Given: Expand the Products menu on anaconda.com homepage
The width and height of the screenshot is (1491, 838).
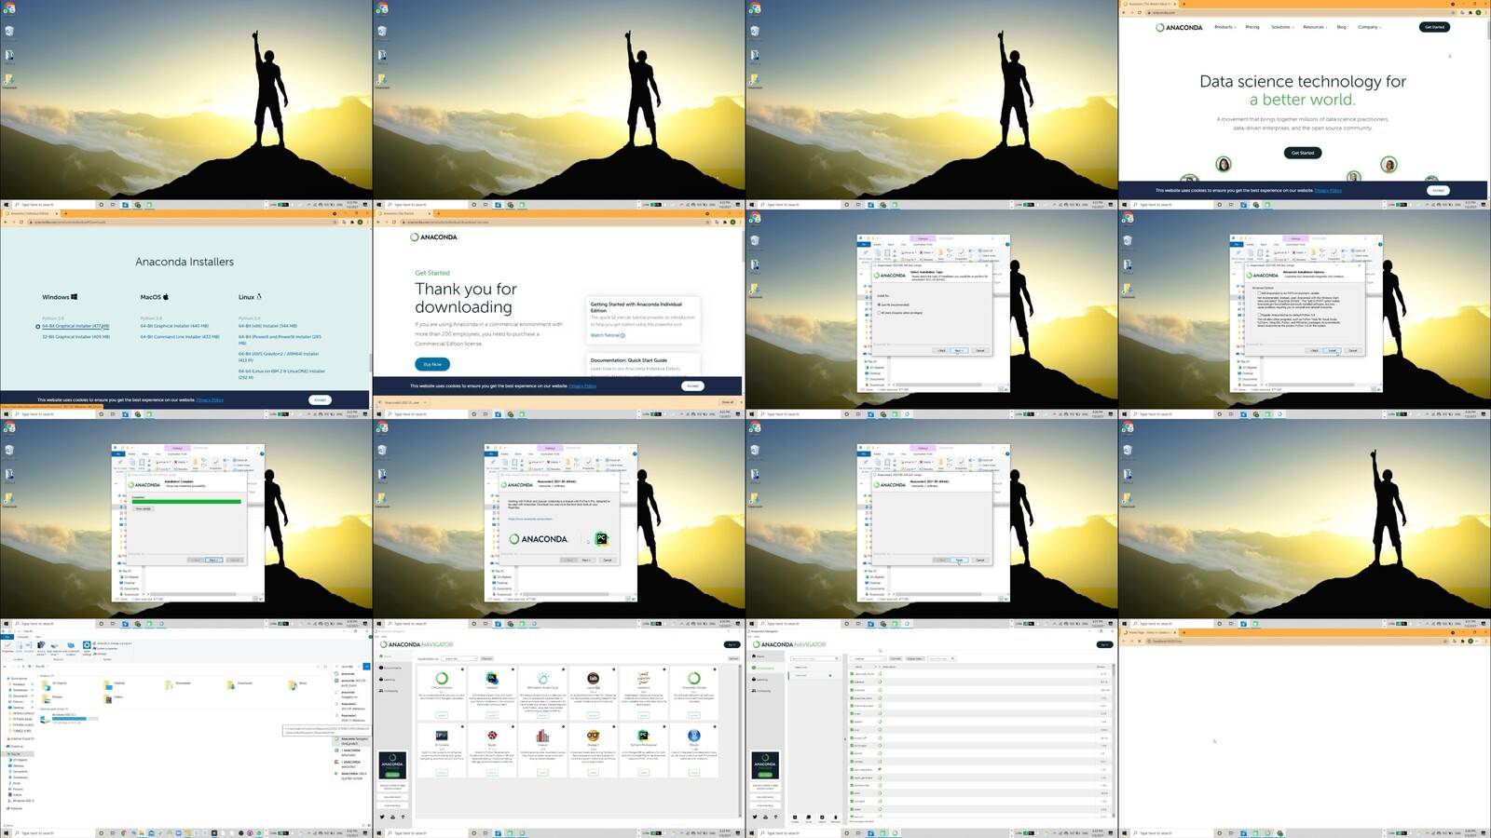Looking at the screenshot, I should pos(1225,27).
